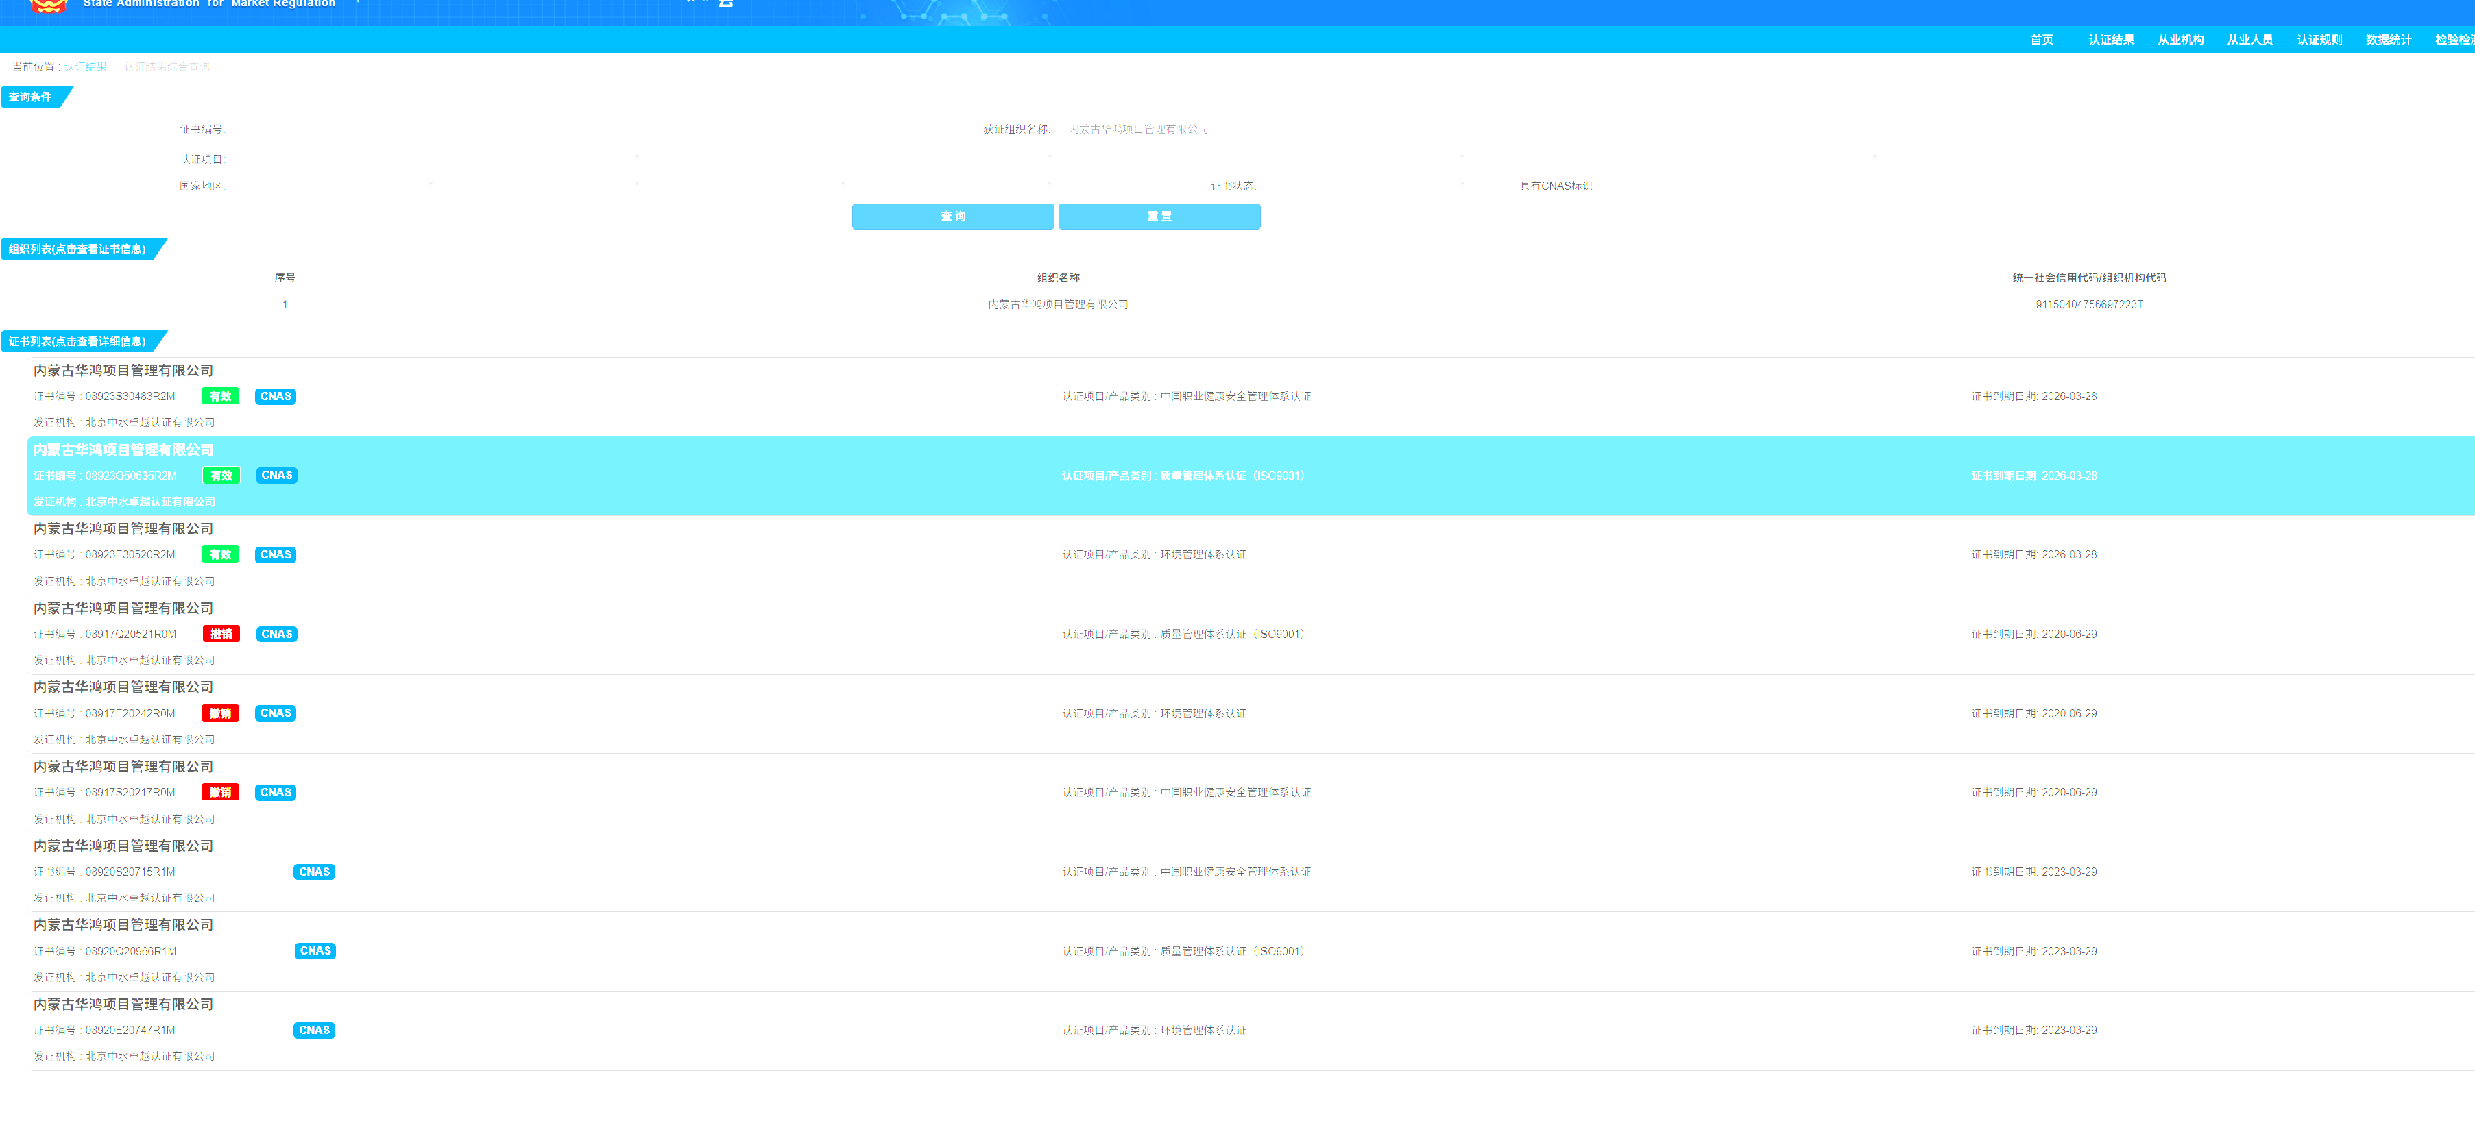
Task: Click the CNAS badge for certificate 08920Q20966R1M
Action: (x=315, y=951)
